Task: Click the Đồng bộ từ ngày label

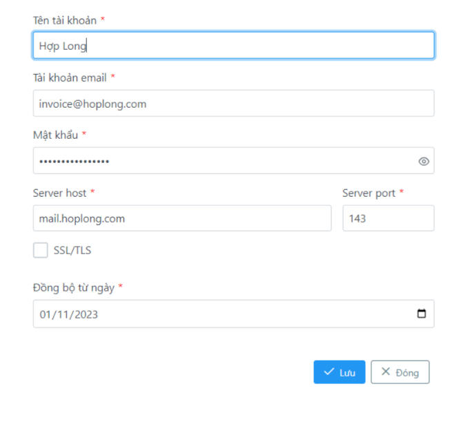Action: click(x=72, y=287)
